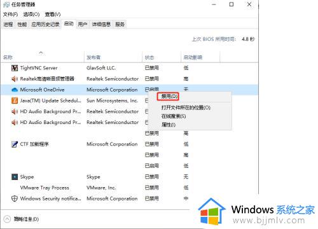The image size is (318, 229).
Task: Click Skype in the publisher column
Action: [x=93, y=177]
